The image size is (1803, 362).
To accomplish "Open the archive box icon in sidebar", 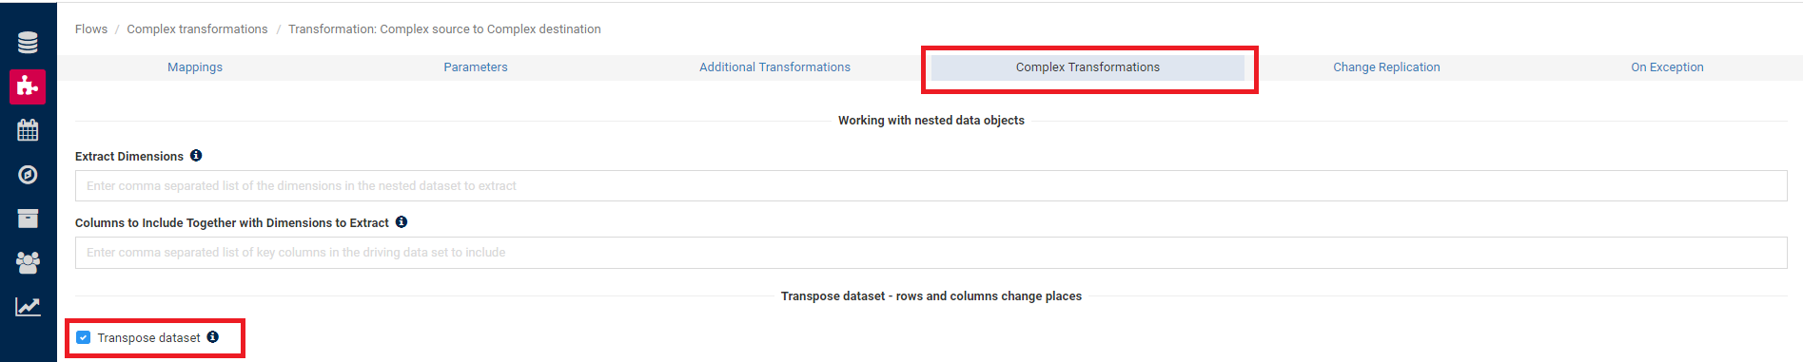I will click(x=28, y=219).
